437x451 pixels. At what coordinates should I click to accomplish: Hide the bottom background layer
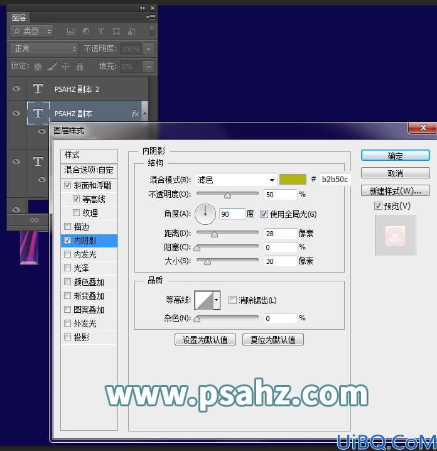[16, 209]
